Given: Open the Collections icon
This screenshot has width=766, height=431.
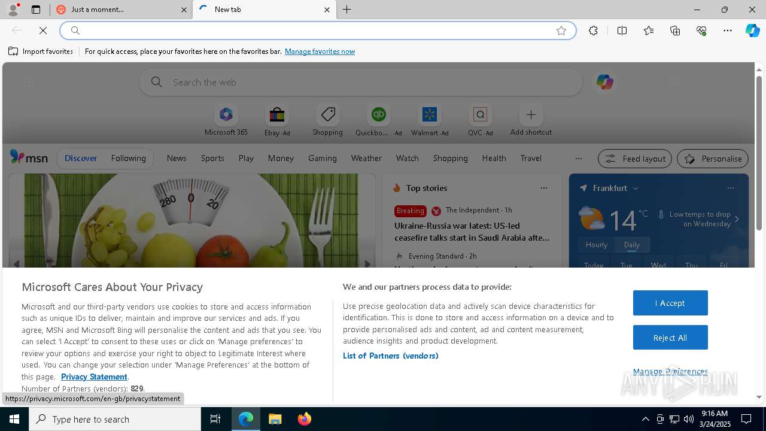Looking at the screenshot, I should point(675,31).
